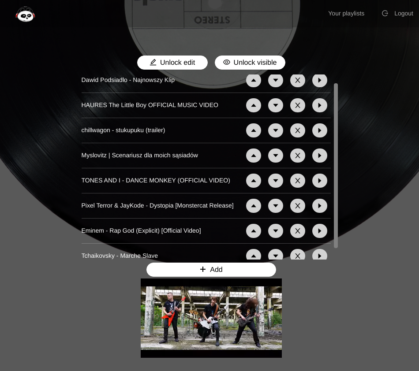Image resolution: width=419 pixels, height=371 pixels.
Task: Move HAURES The Little Boy up
Action: coord(254,105)
